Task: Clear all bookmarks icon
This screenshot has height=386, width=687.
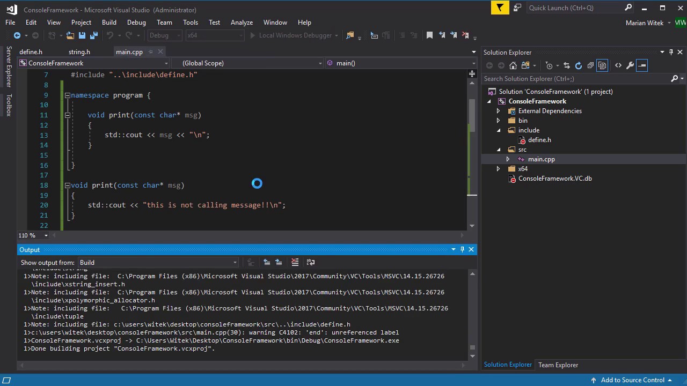Action: pyautogui.click(x=465, y=35)
